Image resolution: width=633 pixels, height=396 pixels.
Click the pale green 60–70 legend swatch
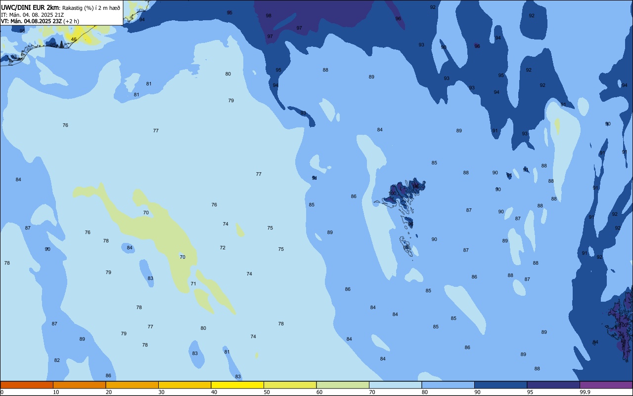pos(343,385)
